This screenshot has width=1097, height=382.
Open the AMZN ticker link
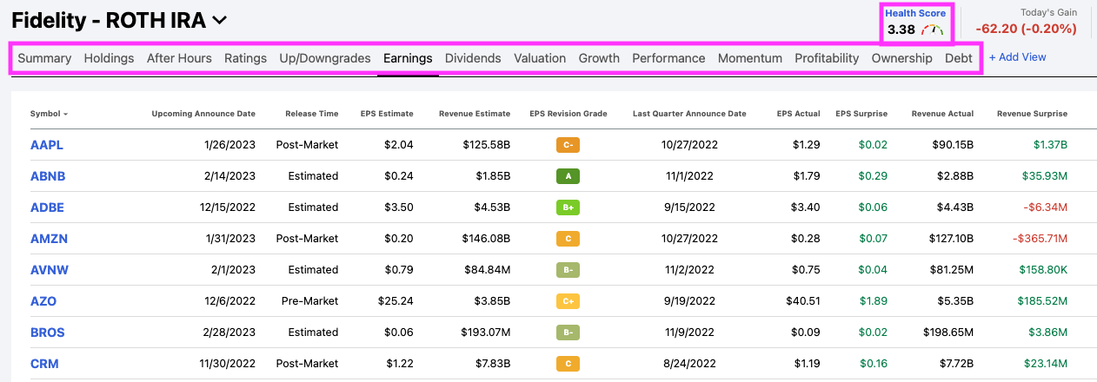point(49,239)
